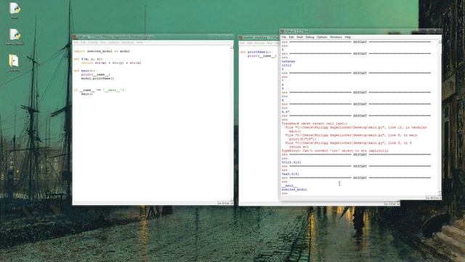Image resolution: width=465 pixels, height=262 pixels.
Task: Click traceback line 'line 12, in <module>'
Action: (356, 127)
